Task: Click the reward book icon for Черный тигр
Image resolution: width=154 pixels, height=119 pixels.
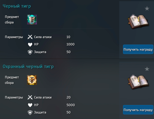Action: click(x=138, y=22)
